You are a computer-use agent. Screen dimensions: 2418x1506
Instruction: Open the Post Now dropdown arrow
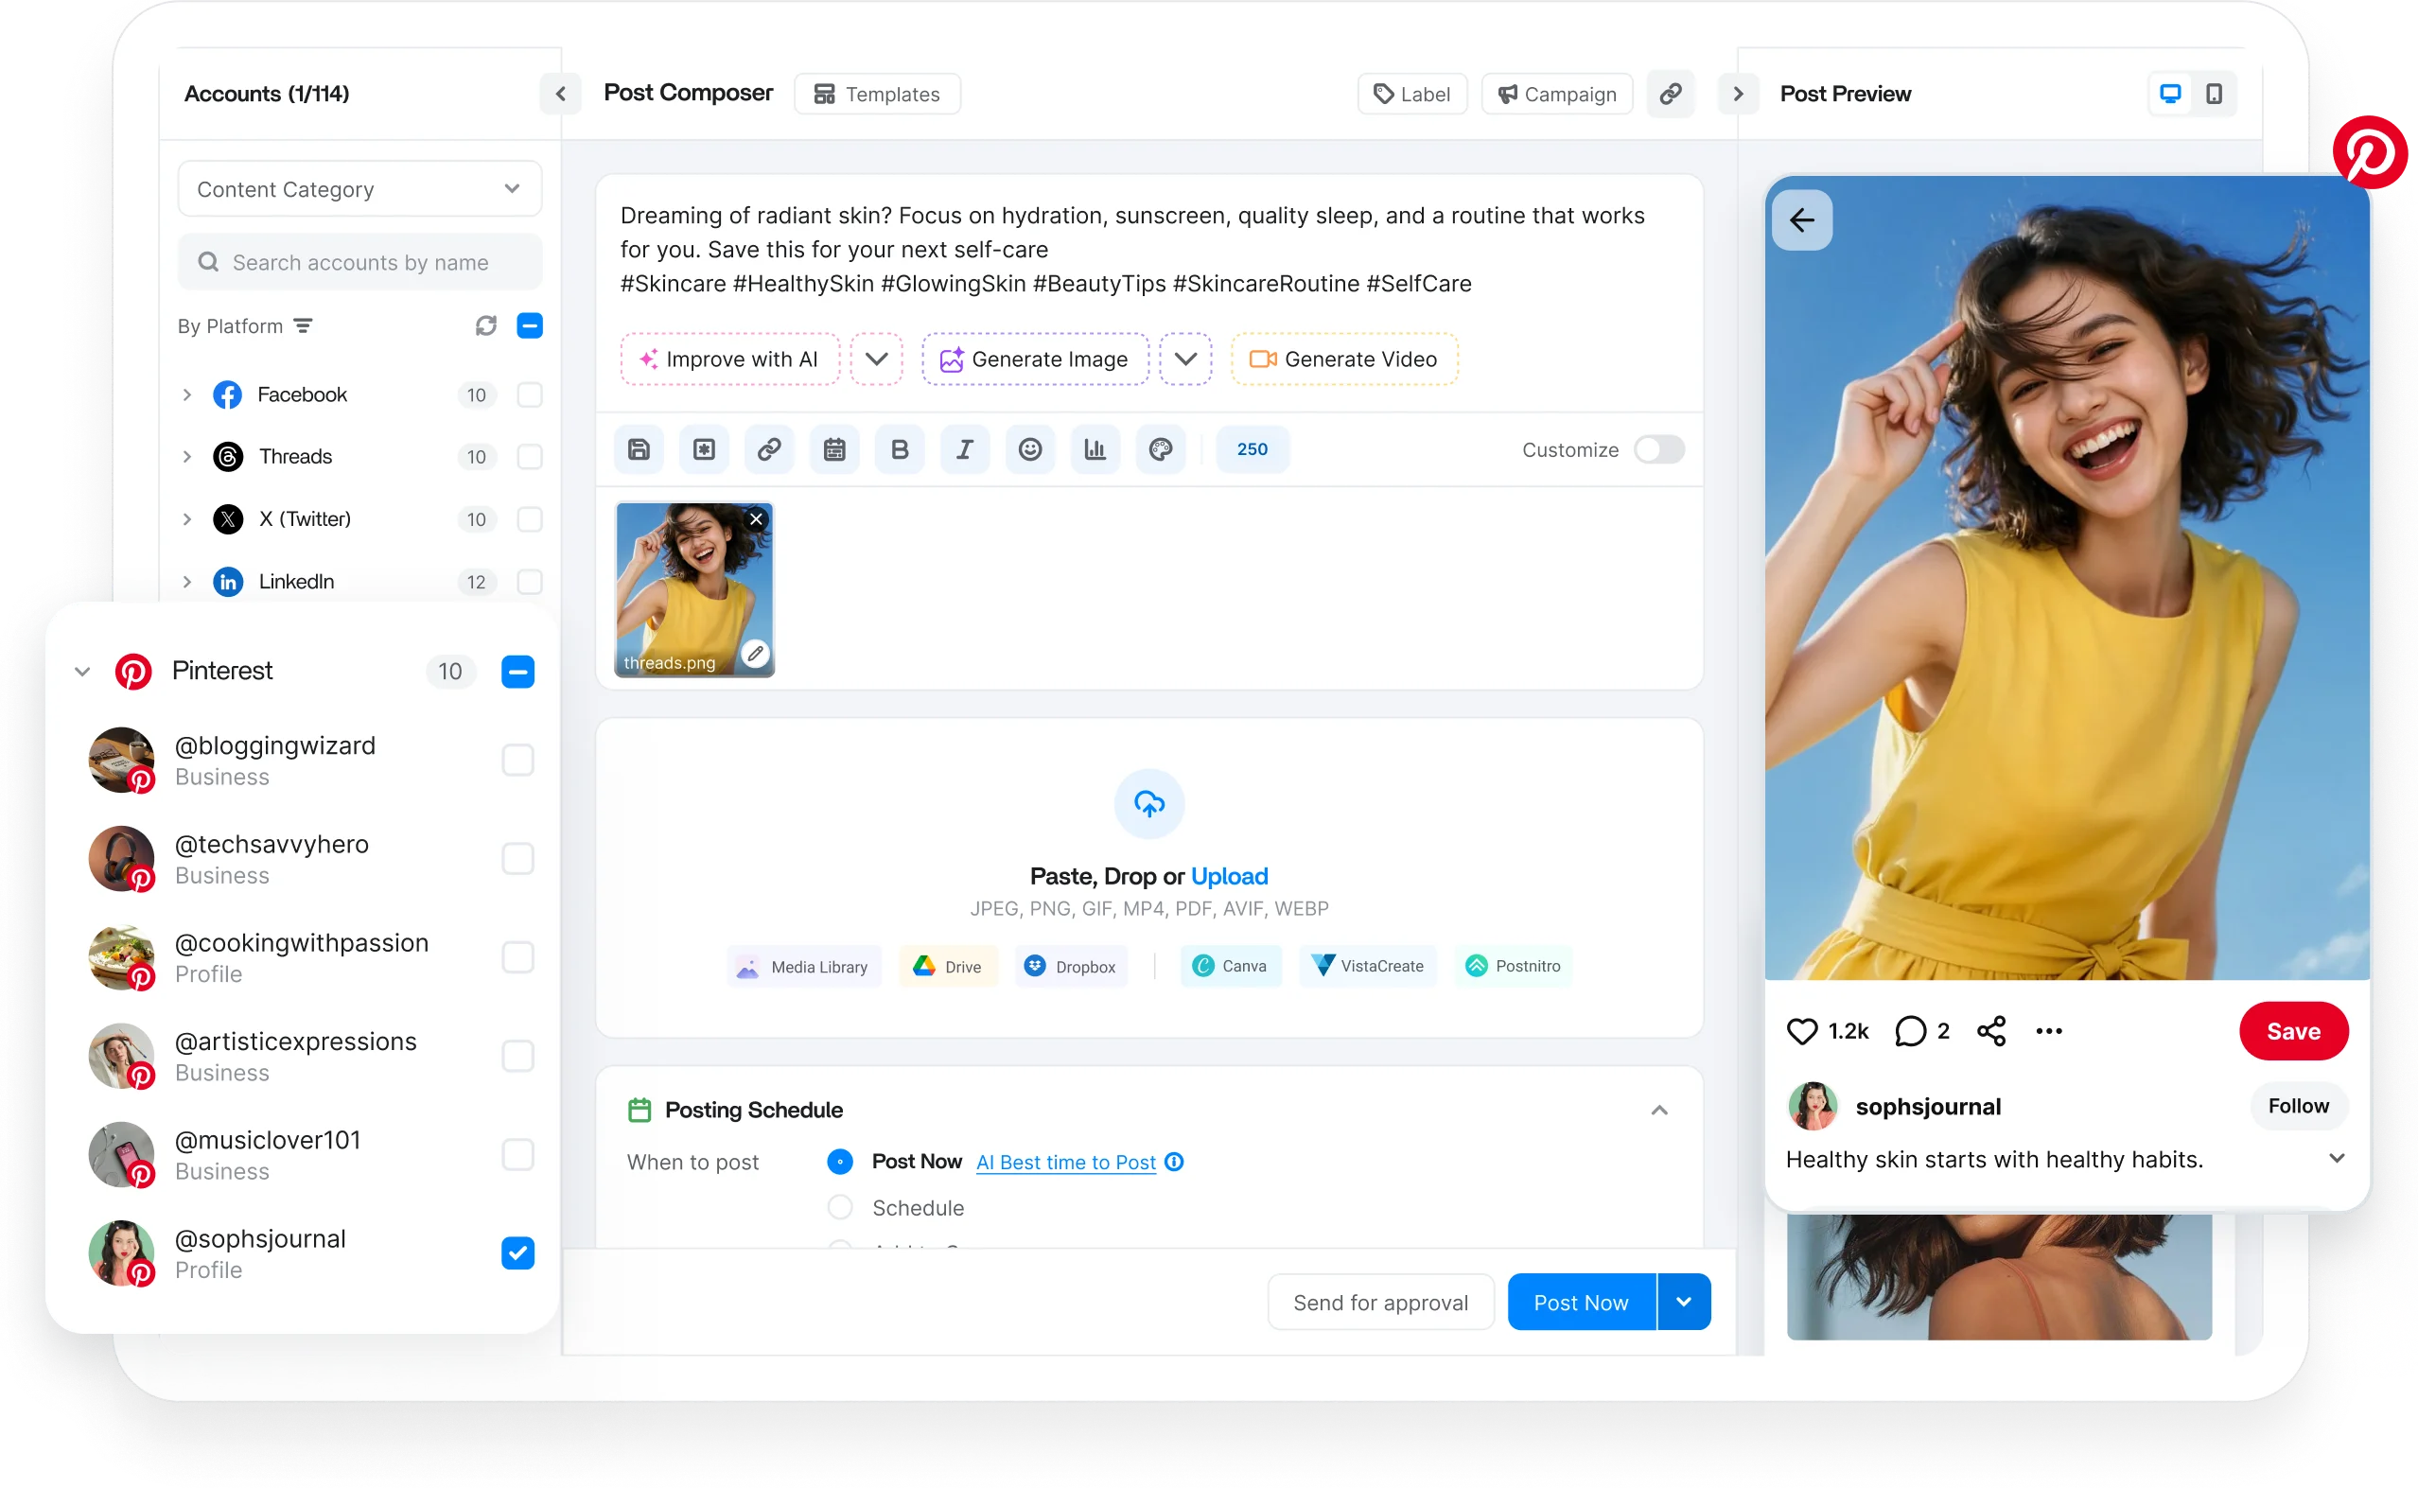coord(1684,1302)
